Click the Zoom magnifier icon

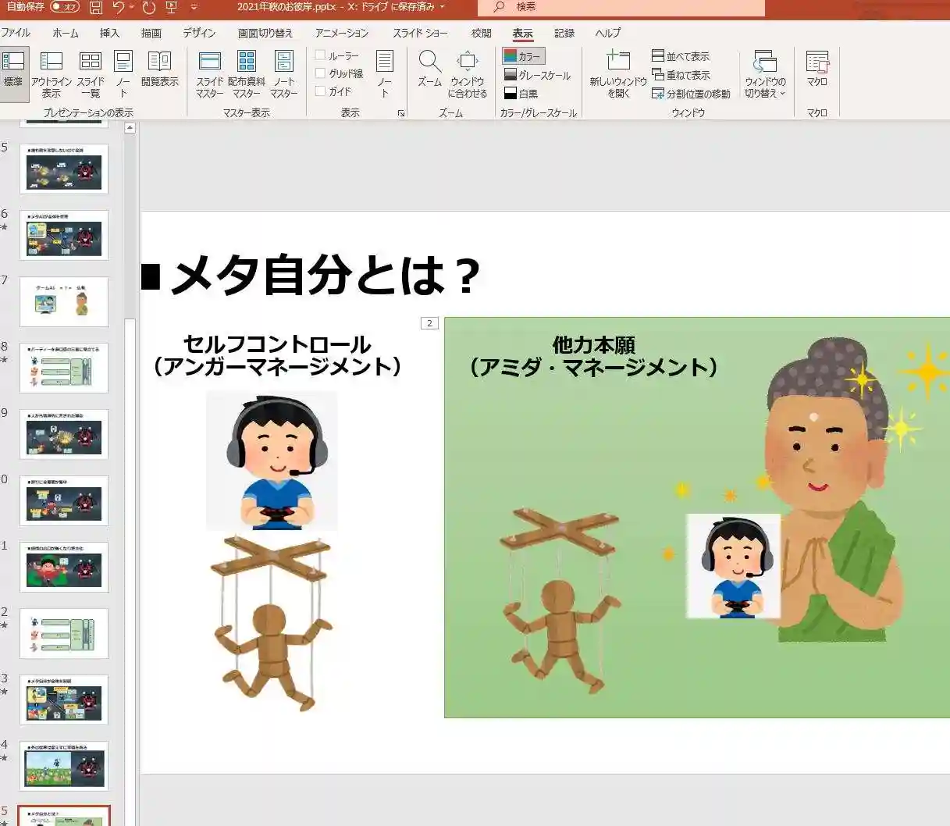(x=429, y=62)
